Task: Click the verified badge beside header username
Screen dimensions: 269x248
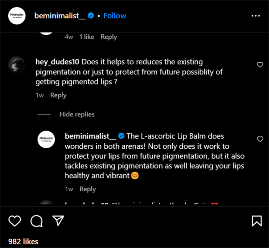Action: (91, 16)
